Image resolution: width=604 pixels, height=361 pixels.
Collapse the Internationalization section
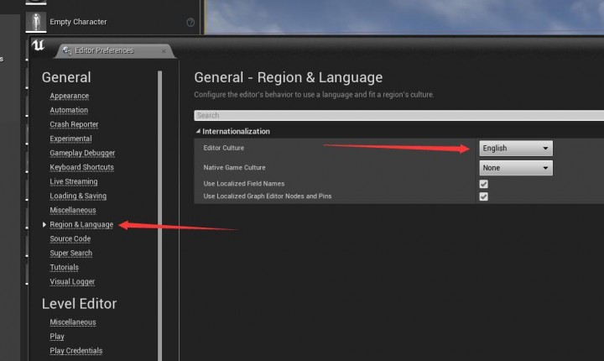point(199,132)
